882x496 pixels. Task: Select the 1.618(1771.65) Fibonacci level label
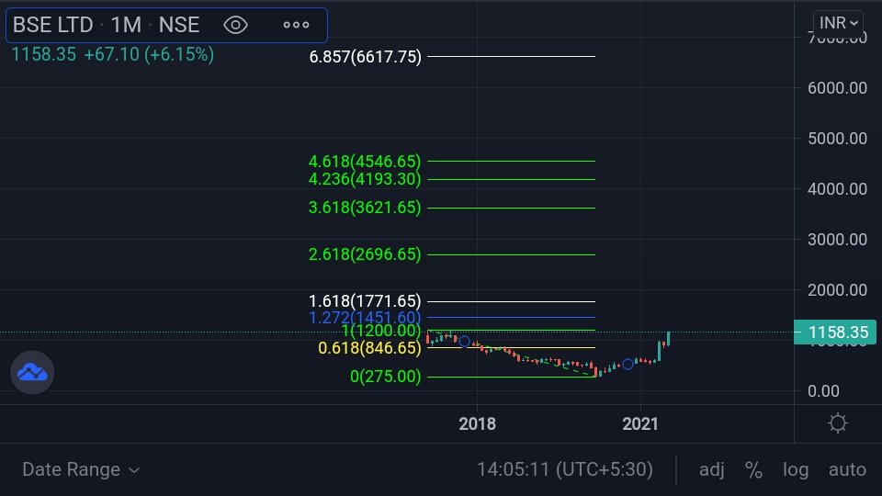click(x=365, y=301)
